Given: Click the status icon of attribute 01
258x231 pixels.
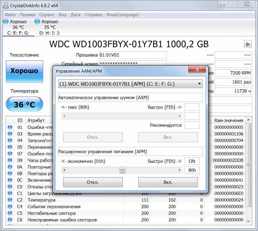Looking at the screenshot, I should tap(10, 127).
